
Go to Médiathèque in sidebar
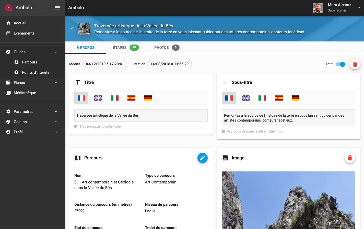[25, 93]
